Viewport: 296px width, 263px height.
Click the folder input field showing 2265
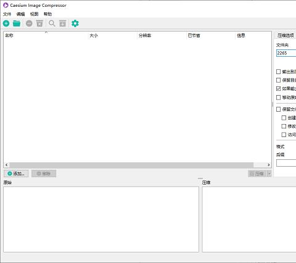point(286,53)
